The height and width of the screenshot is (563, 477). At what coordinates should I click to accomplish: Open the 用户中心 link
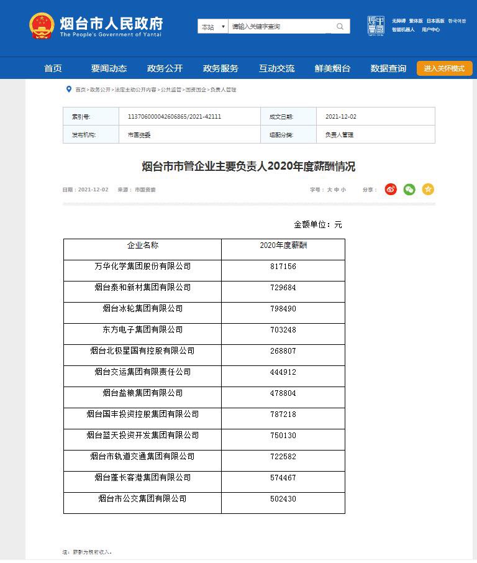point(430,30)
